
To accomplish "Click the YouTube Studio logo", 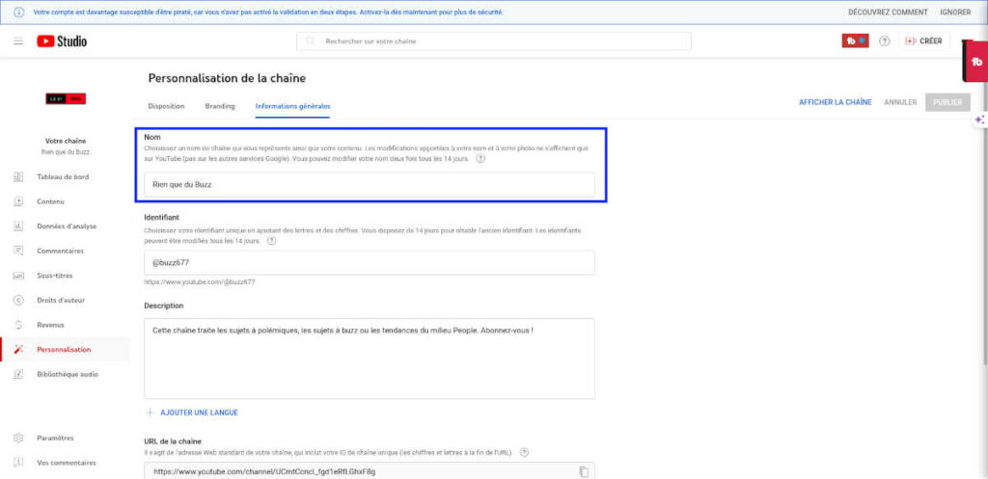I will 62,40.
